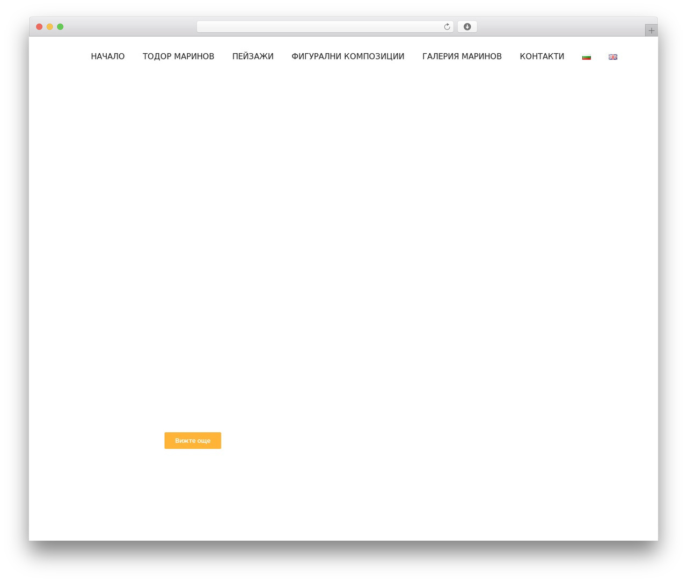Minimize the window with the yellow button
The width and height of the screenshot is (687, 582).
click(x=50, y=27)
